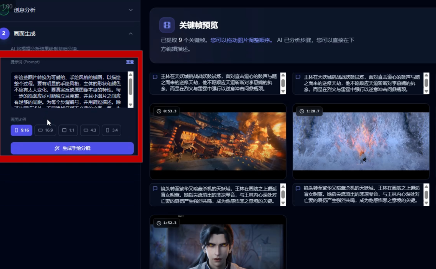The height and width of the screenshot is (269, 436).
Task: Choose the 1:1 aspect ratio
Action: 68,130
